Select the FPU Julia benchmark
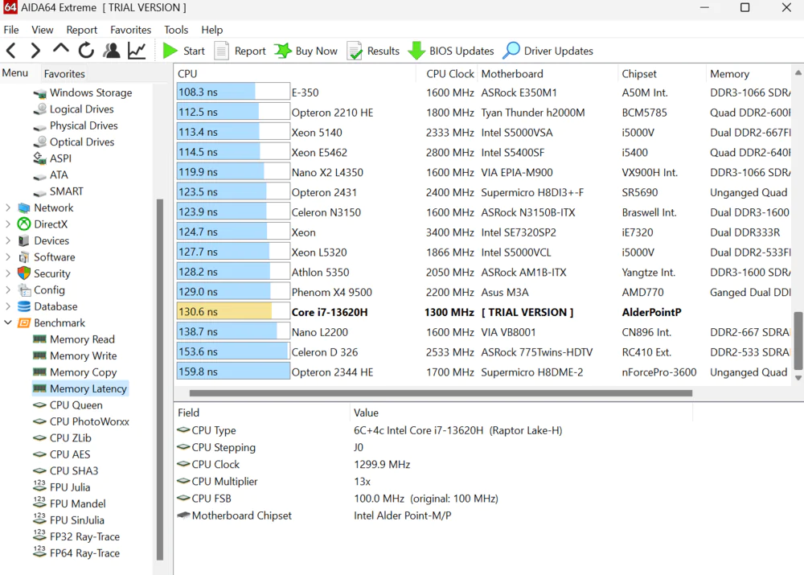Image resolution: width=804 pixels, height=575 pixels. 62,487
